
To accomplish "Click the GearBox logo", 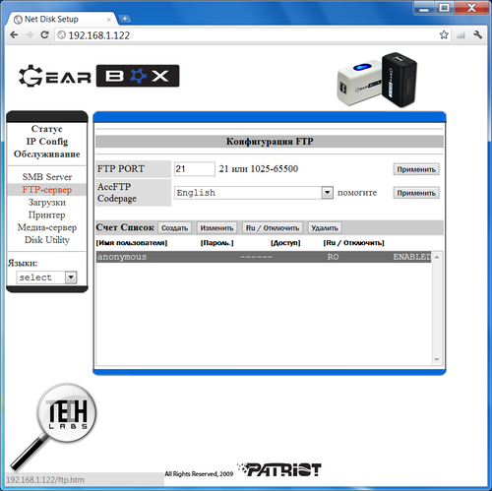I will pos(99,76).
